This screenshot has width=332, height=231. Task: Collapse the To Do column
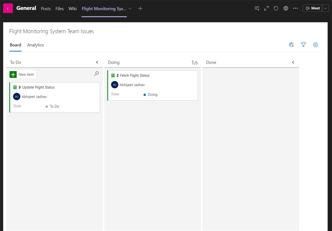point(97,62)
